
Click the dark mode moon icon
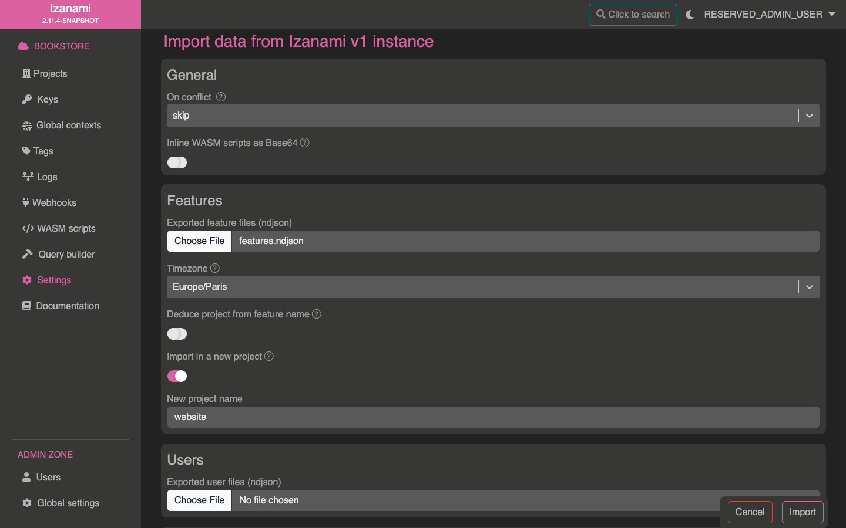click(690, 15)
